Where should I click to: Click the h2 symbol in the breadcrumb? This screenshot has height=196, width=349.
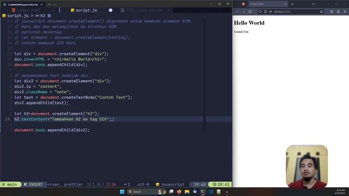pyautogui.click(x=43, y=16)
